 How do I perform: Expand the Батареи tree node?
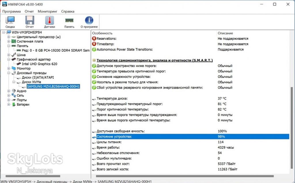pyautogui.click(x=9, y=104)
